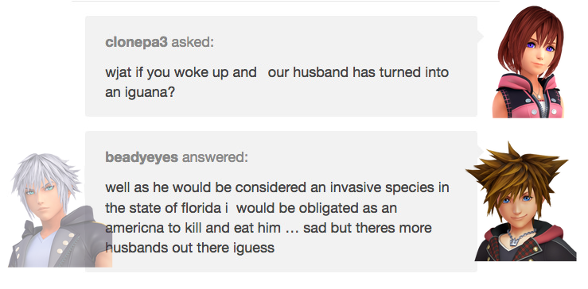This screenshot has width=588, height=289.
Task: Click the spiky brown-haired Sora avatar
Action: coord(521,202)
